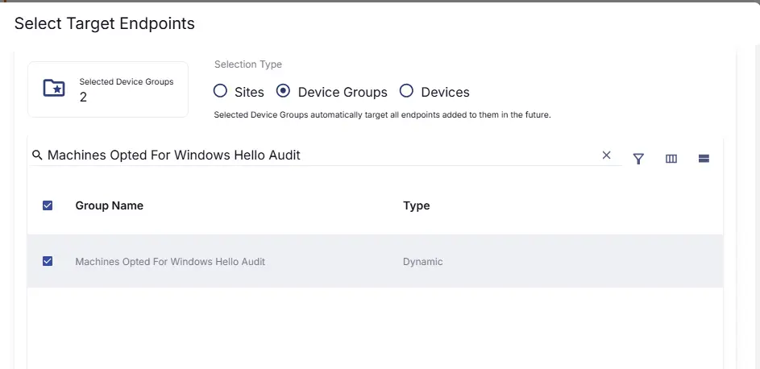Click the Machines Opted For Windows Hello Audit group name
Viewport: 760px width, 369px height.
(x=170, y=262)
